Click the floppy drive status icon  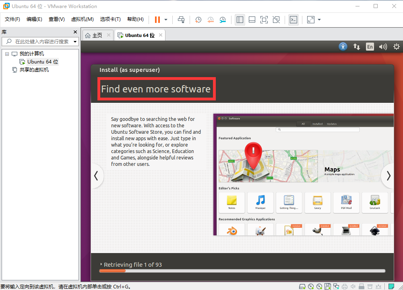point(327,286)
